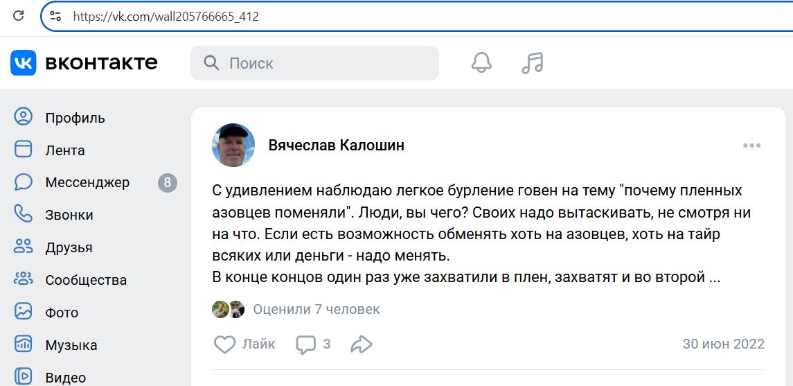Open notifications bell icon
Image resolution: width=793 pixels, height=386 pixels.
pos(481,63)
